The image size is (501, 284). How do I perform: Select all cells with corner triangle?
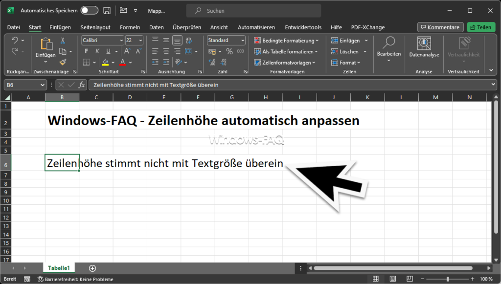click(x=6, y=97)
